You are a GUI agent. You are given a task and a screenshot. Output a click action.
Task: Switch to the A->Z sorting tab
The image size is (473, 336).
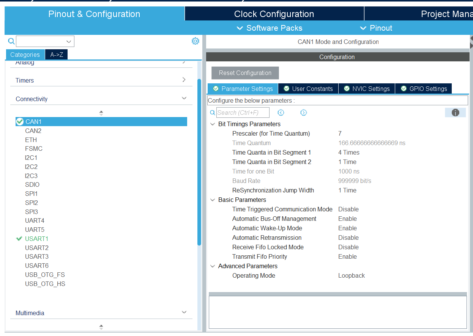point(57,55)
